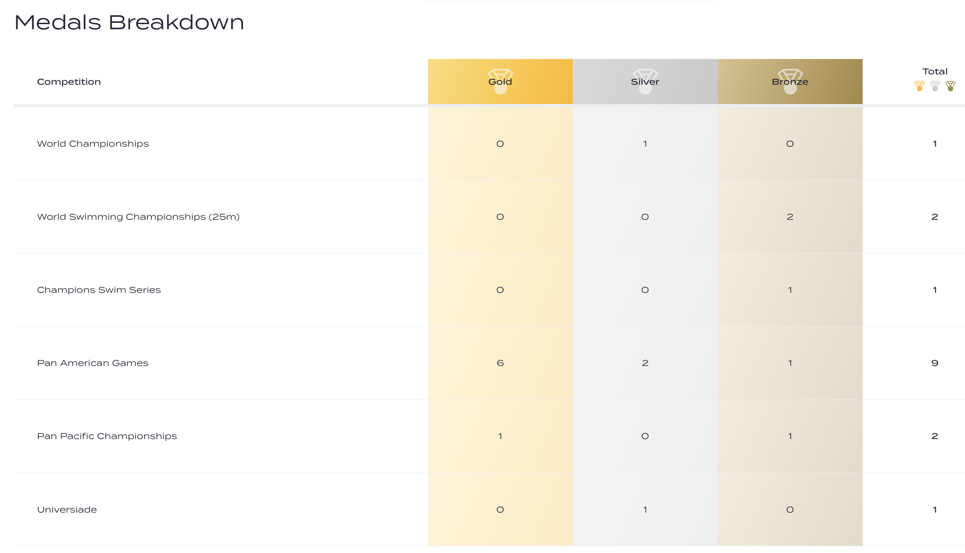Click the small gold medal icon under Total
This screenshot has width=965, height=553.
(919, 86)
